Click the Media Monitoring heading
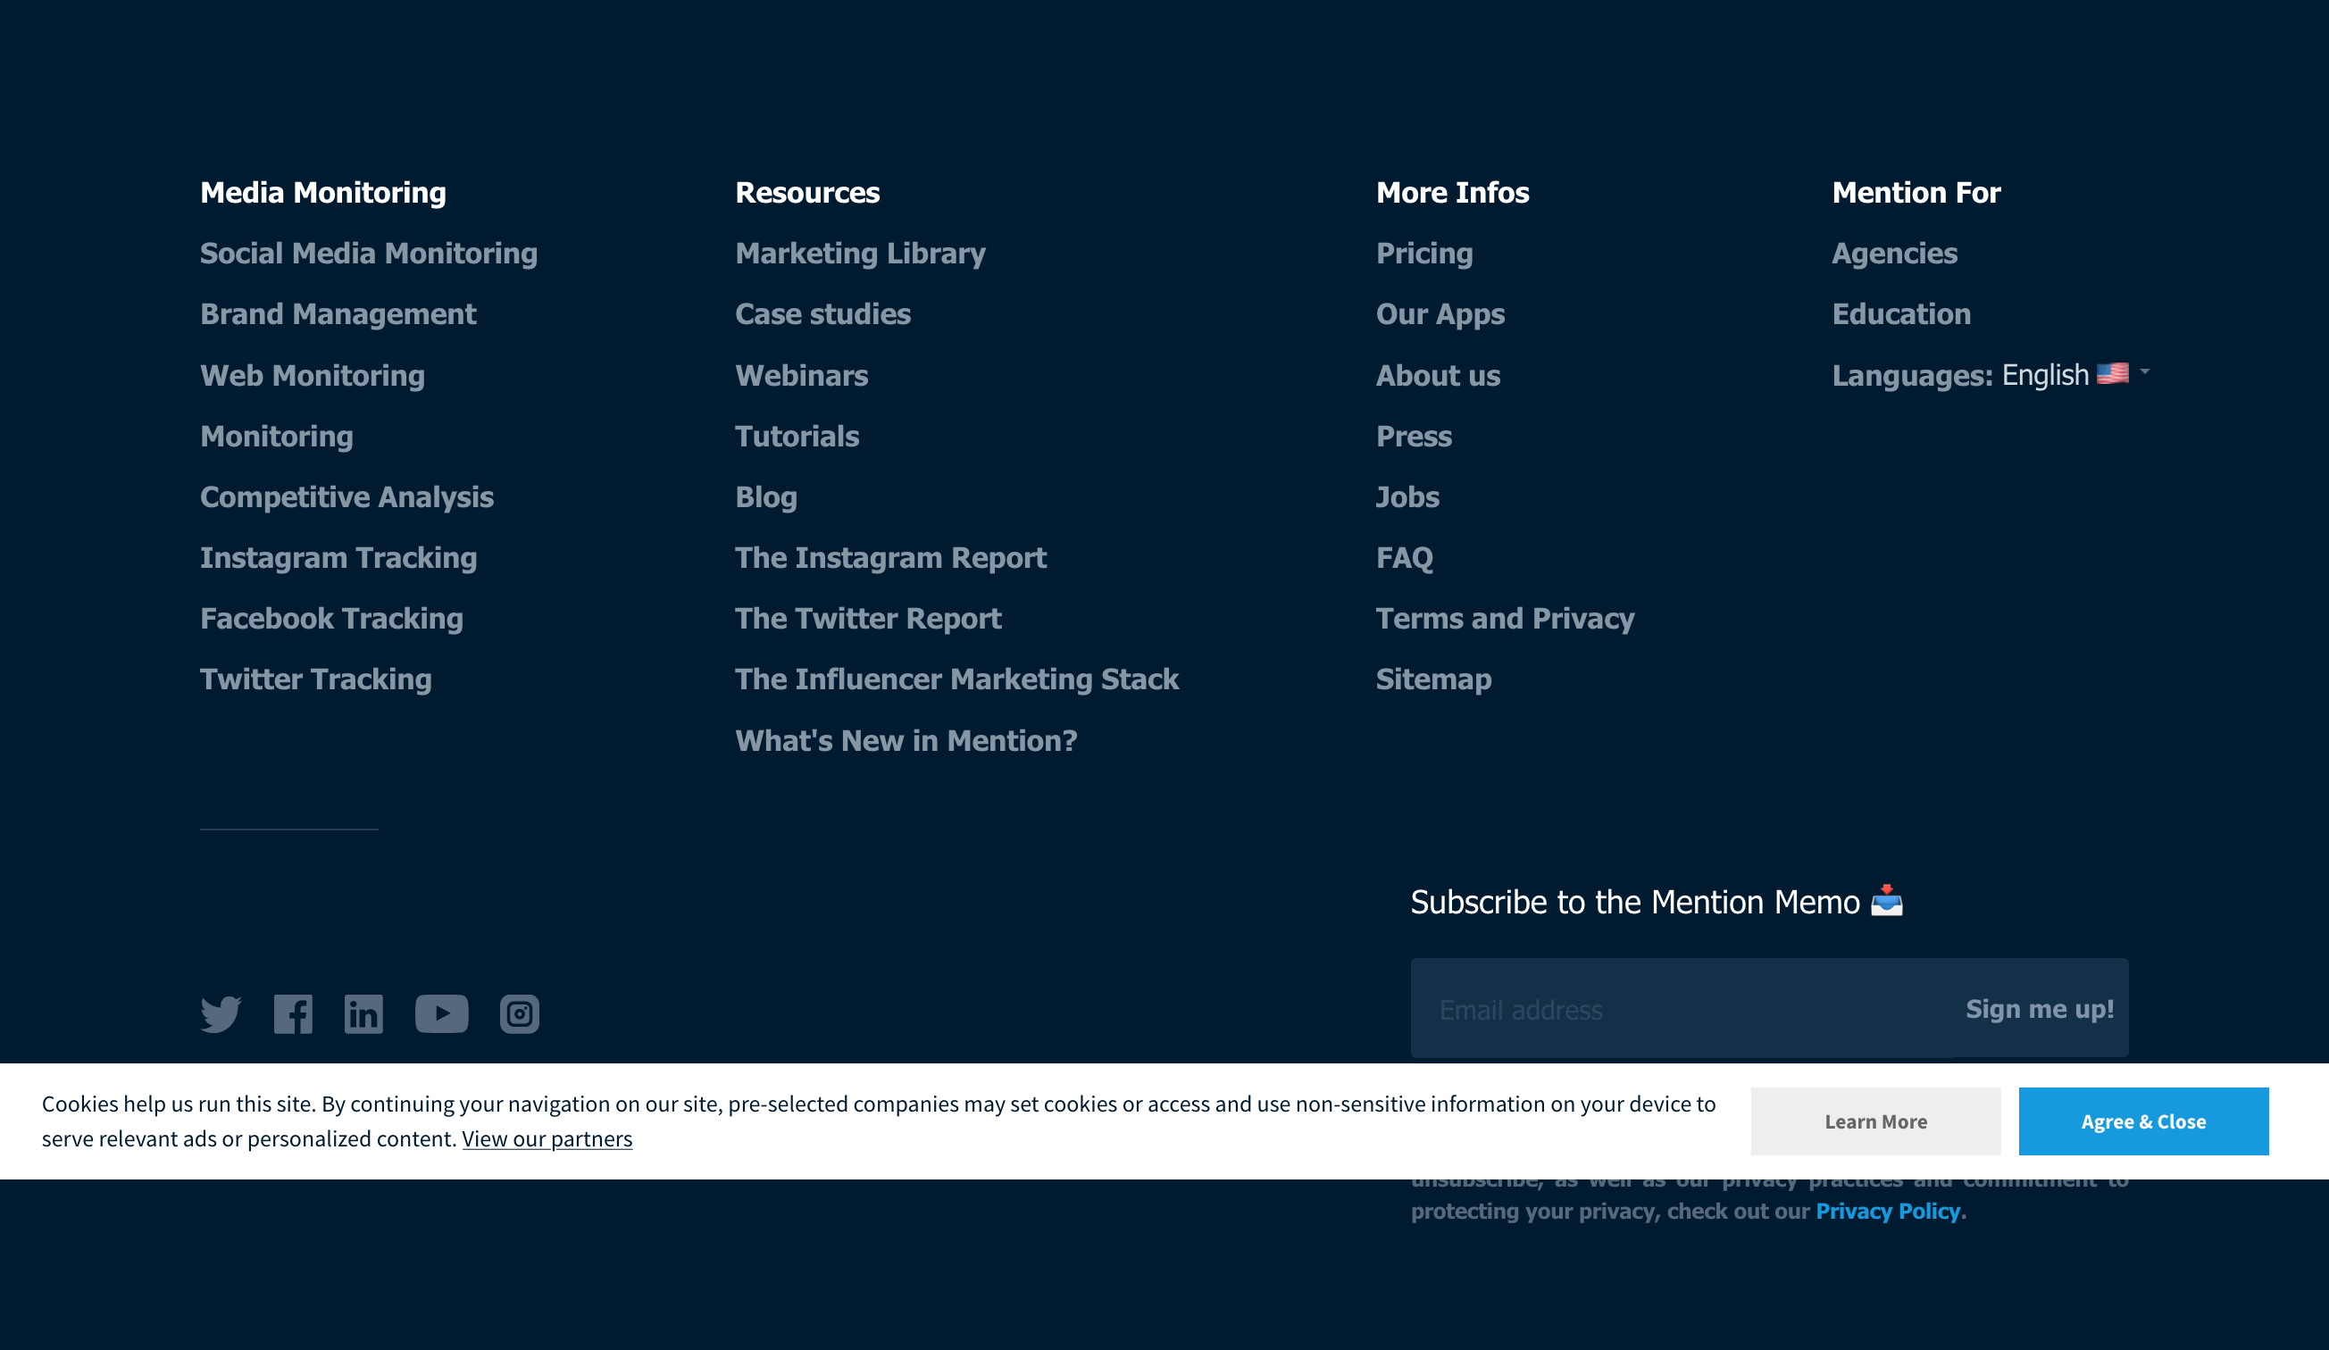 coord(323,192)
